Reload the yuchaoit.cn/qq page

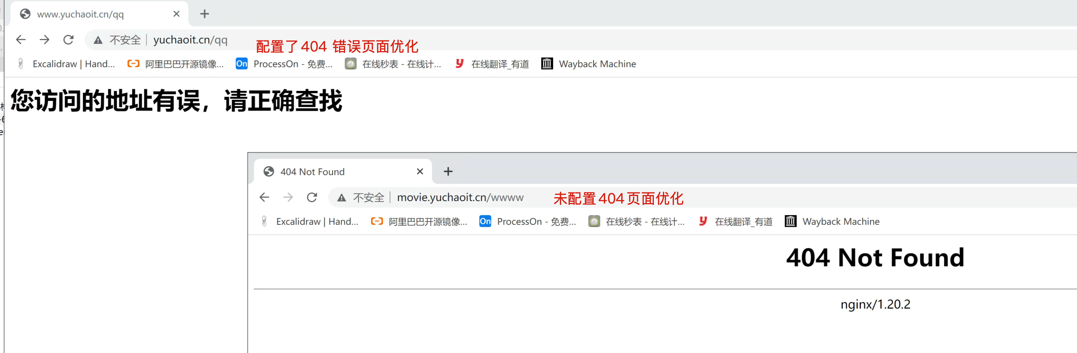tap(68, 40)
